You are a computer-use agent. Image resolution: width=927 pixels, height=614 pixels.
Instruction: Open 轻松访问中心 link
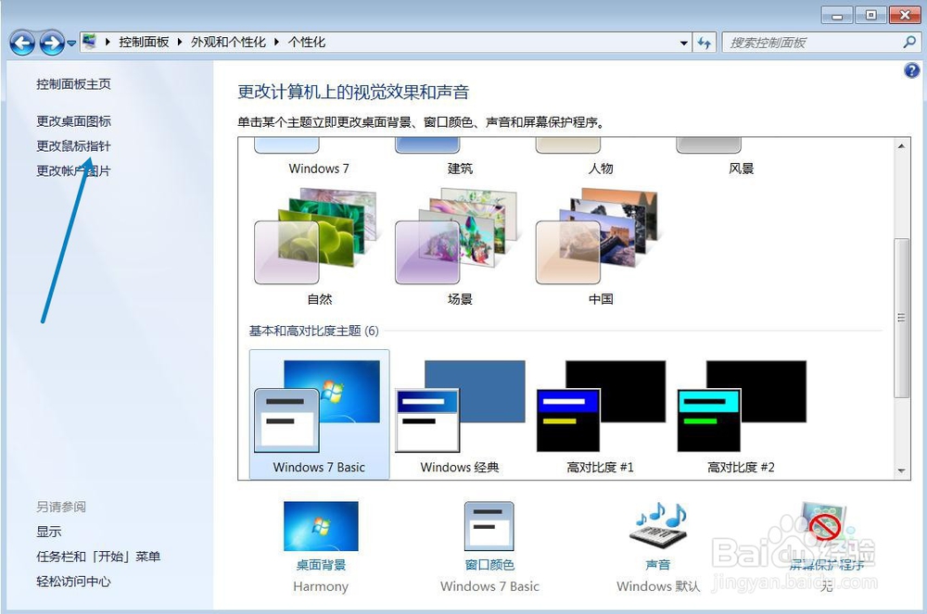point(73,582)
